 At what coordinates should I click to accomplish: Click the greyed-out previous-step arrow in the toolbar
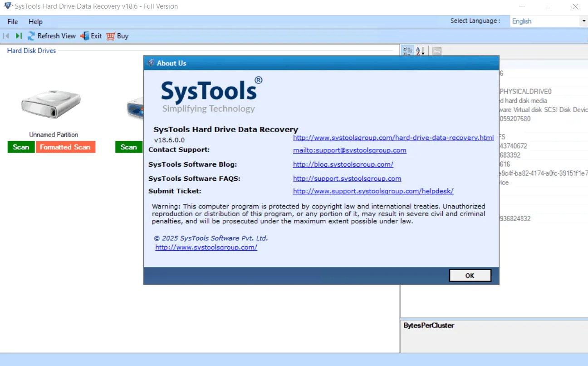tap(6, 36)
